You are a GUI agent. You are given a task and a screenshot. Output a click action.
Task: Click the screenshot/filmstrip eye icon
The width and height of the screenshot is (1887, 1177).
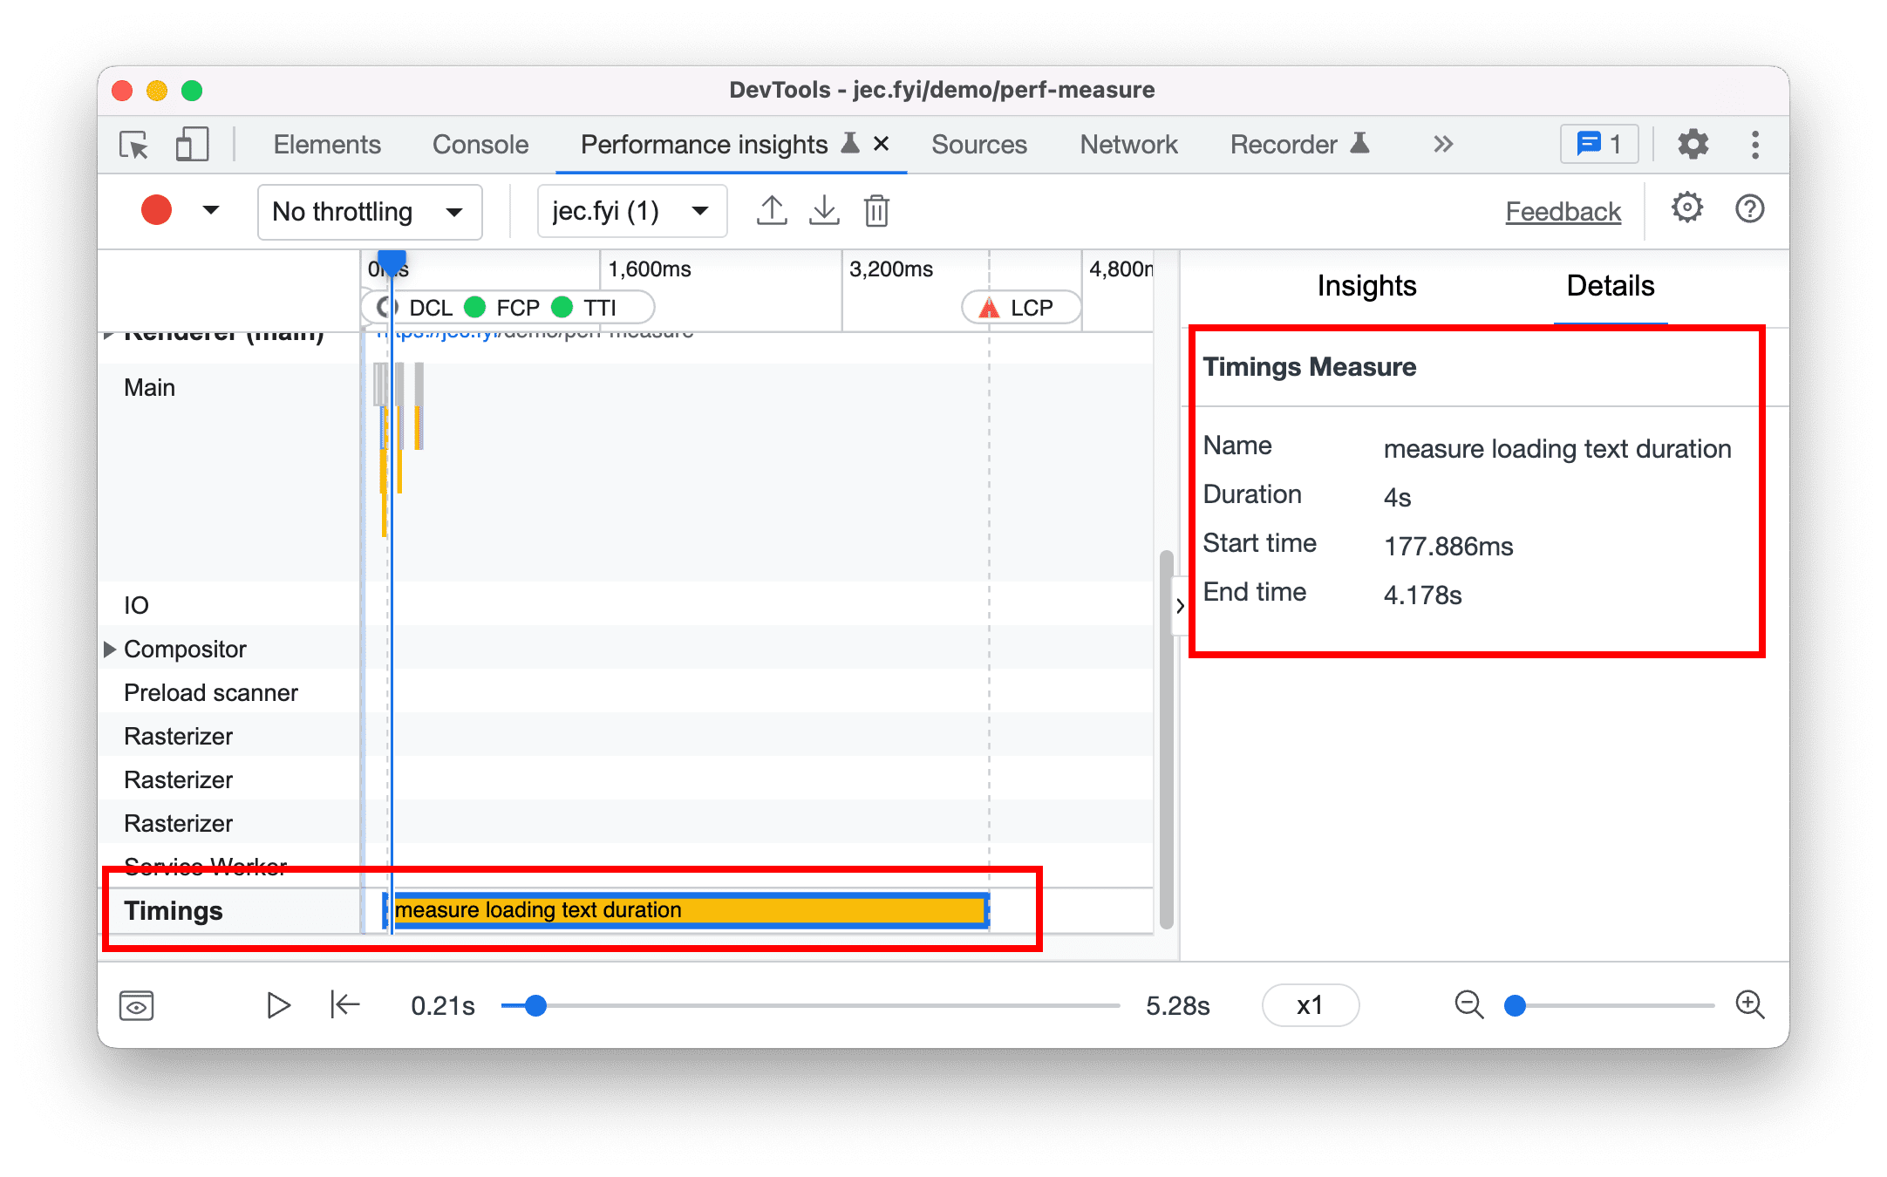(137, 1004)
